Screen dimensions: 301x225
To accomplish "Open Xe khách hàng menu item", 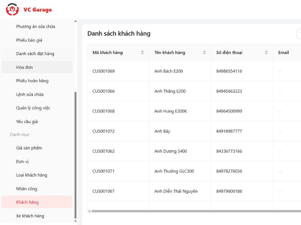I will click(30, 216).
